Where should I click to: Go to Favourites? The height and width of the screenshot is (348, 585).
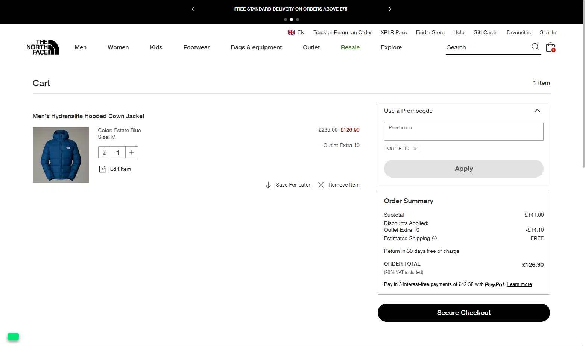(518, 32)
